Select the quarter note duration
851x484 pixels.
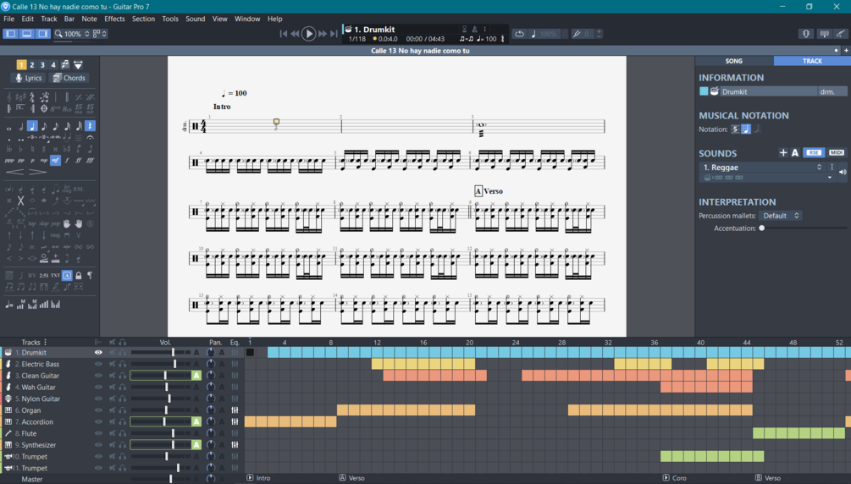(32, 126)
